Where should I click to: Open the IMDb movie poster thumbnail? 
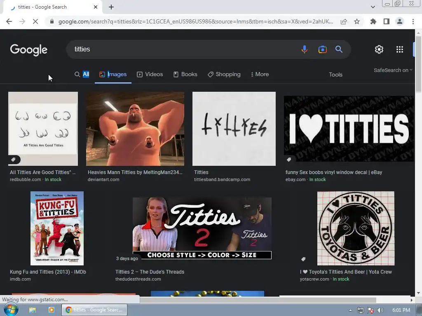point(57,228)
